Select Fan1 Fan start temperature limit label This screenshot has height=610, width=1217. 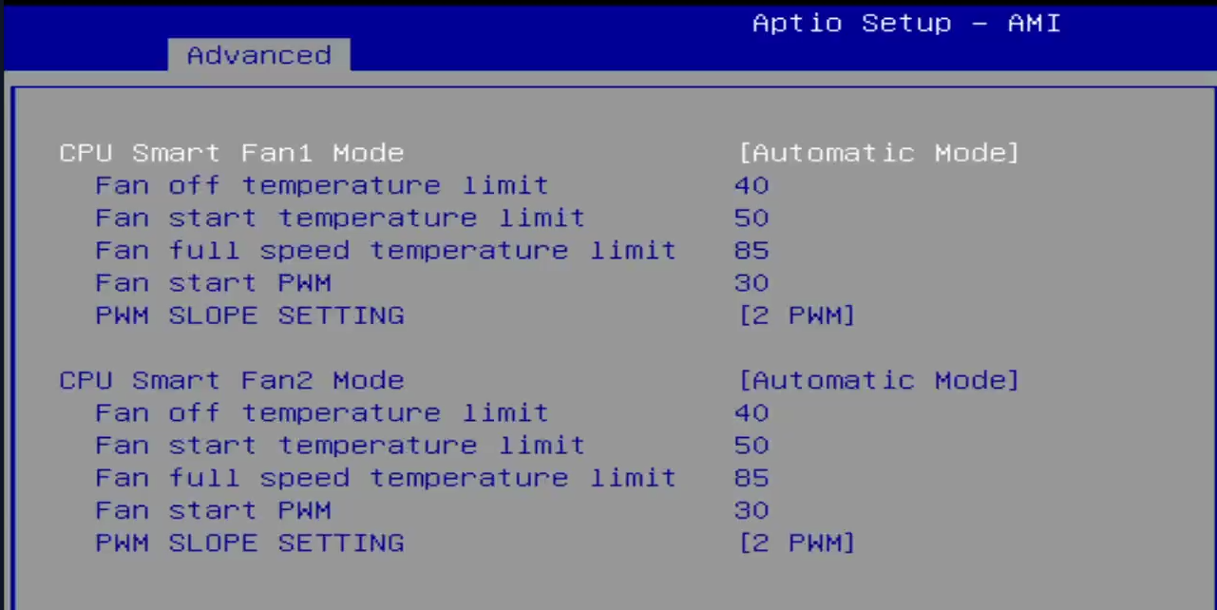pyautogui.click(x=340, y=219)
